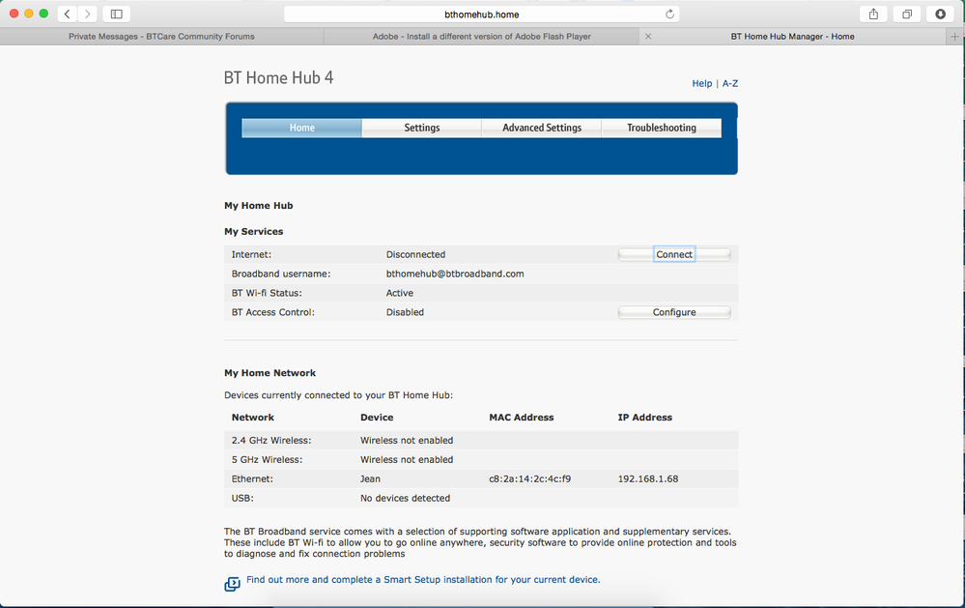Click the Device column header
The height and width of the screenshot is (608, 965).
[377, 417]
